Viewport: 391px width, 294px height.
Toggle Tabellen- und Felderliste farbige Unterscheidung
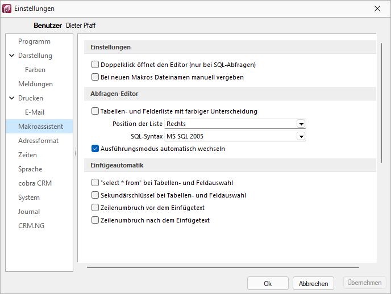pyautogui.click(x=95, y=111)
